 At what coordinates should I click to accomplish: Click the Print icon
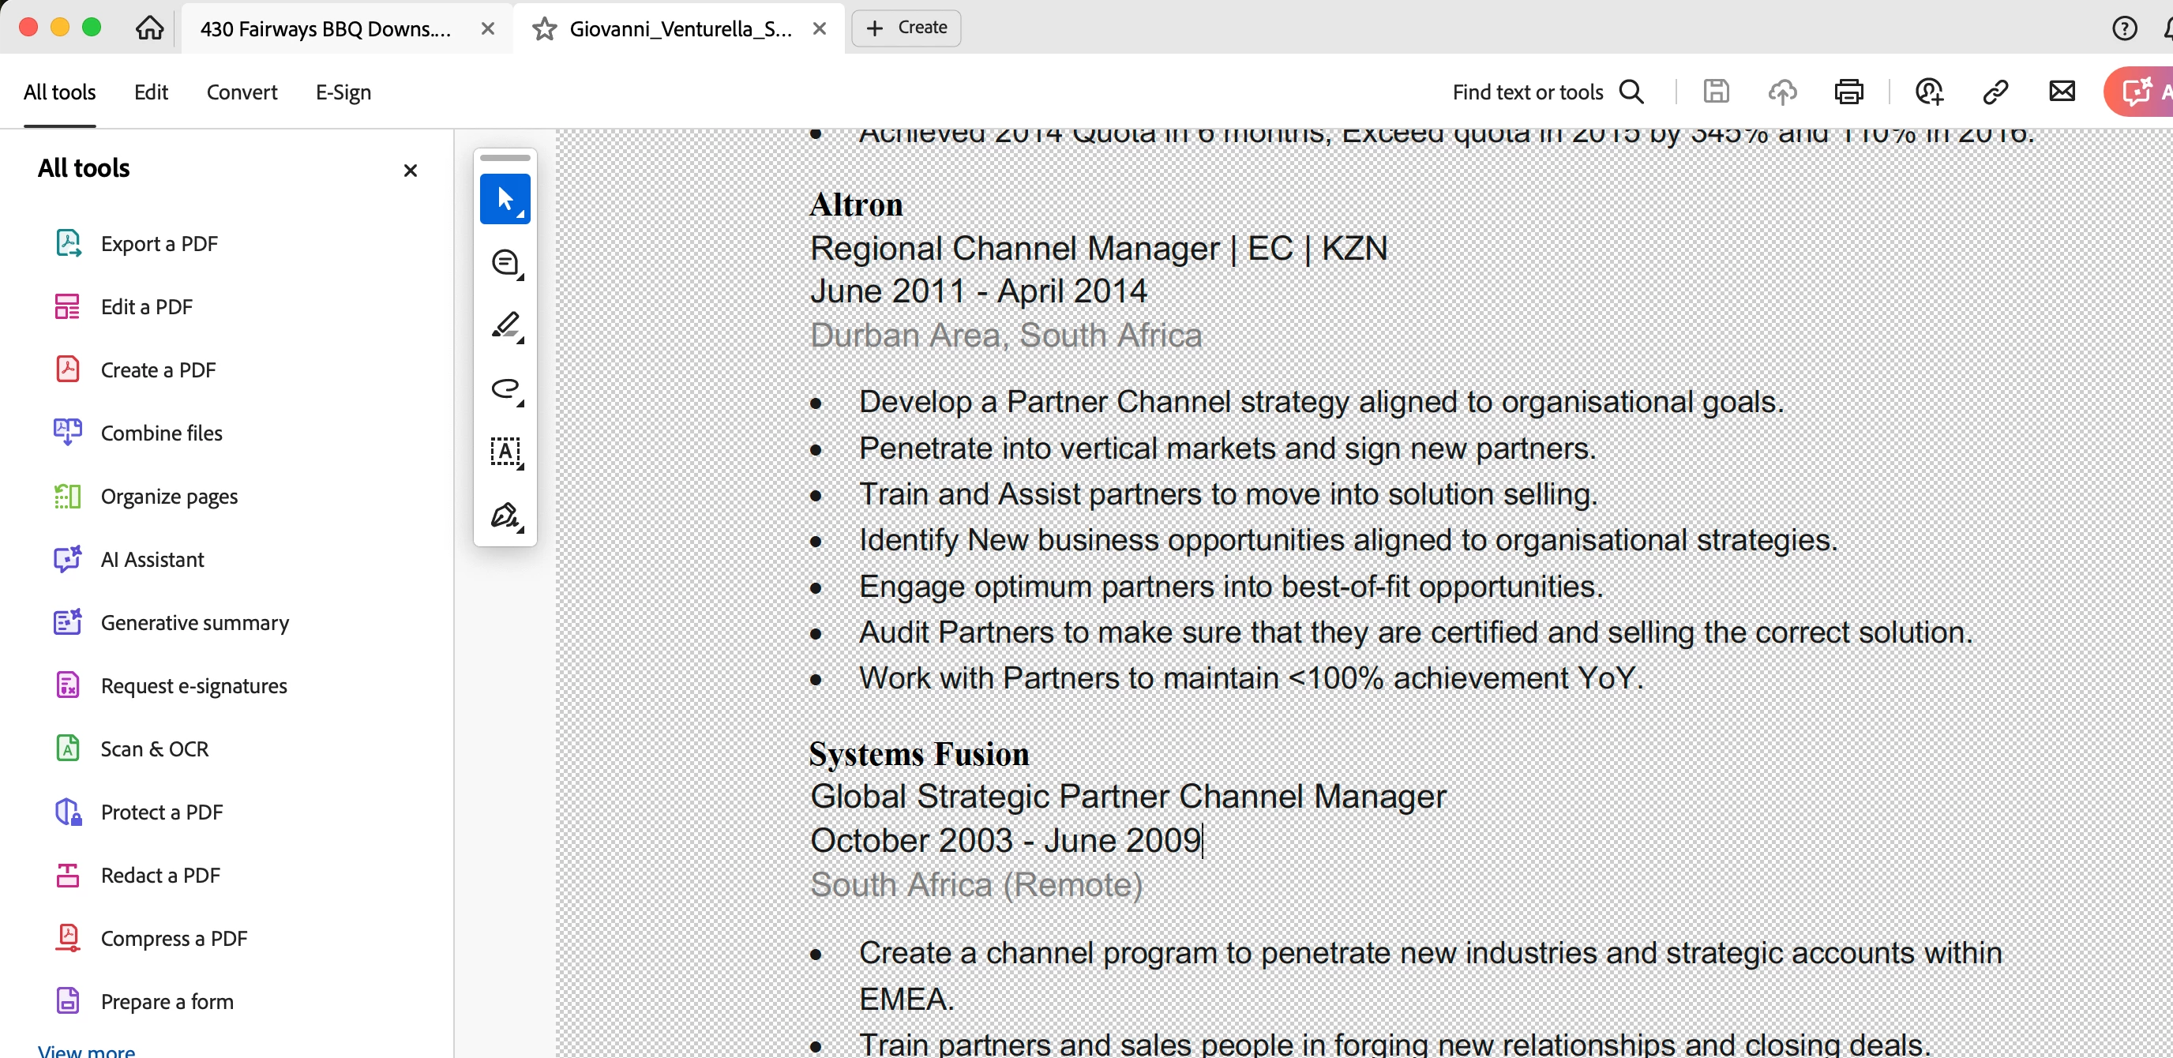pos(1848,92)
